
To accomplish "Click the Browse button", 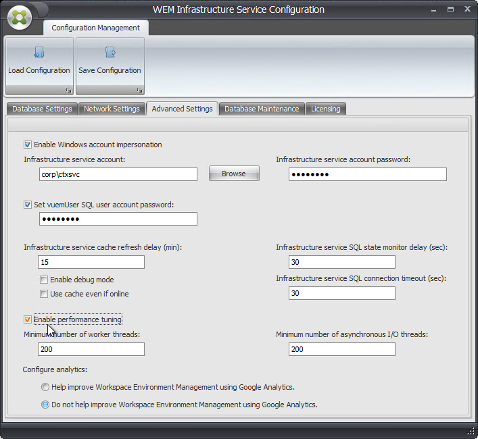I will coord(234,174).
